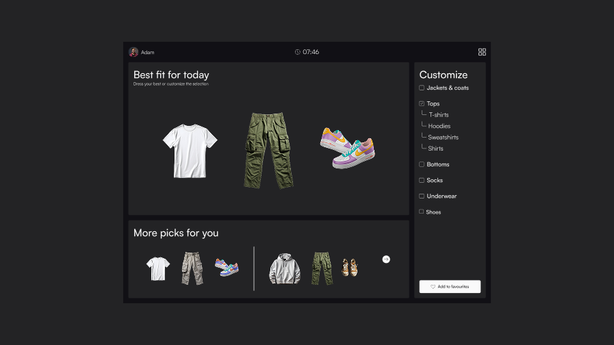Open the grid view icon
The image size is (614, 345).
click(x=482, y=52)
